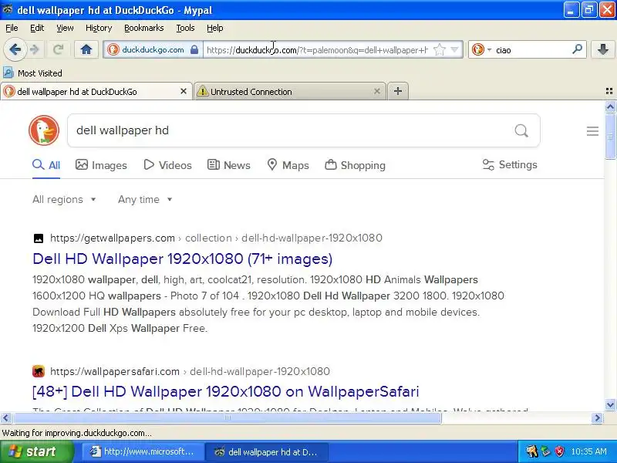Open the Edit menu

[x=37, y=28]
